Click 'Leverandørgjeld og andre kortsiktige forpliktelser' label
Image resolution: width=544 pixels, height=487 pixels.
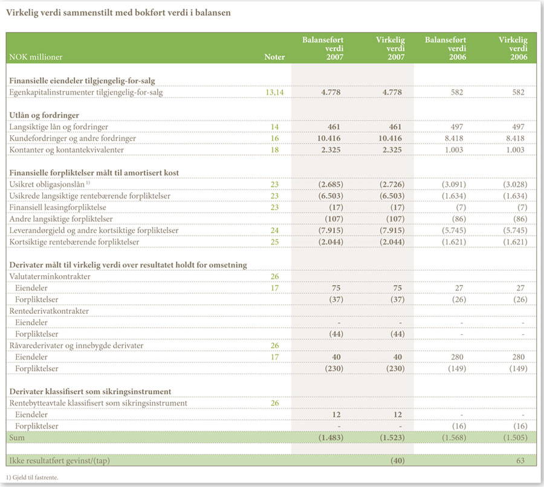click(x=94, y=231)
